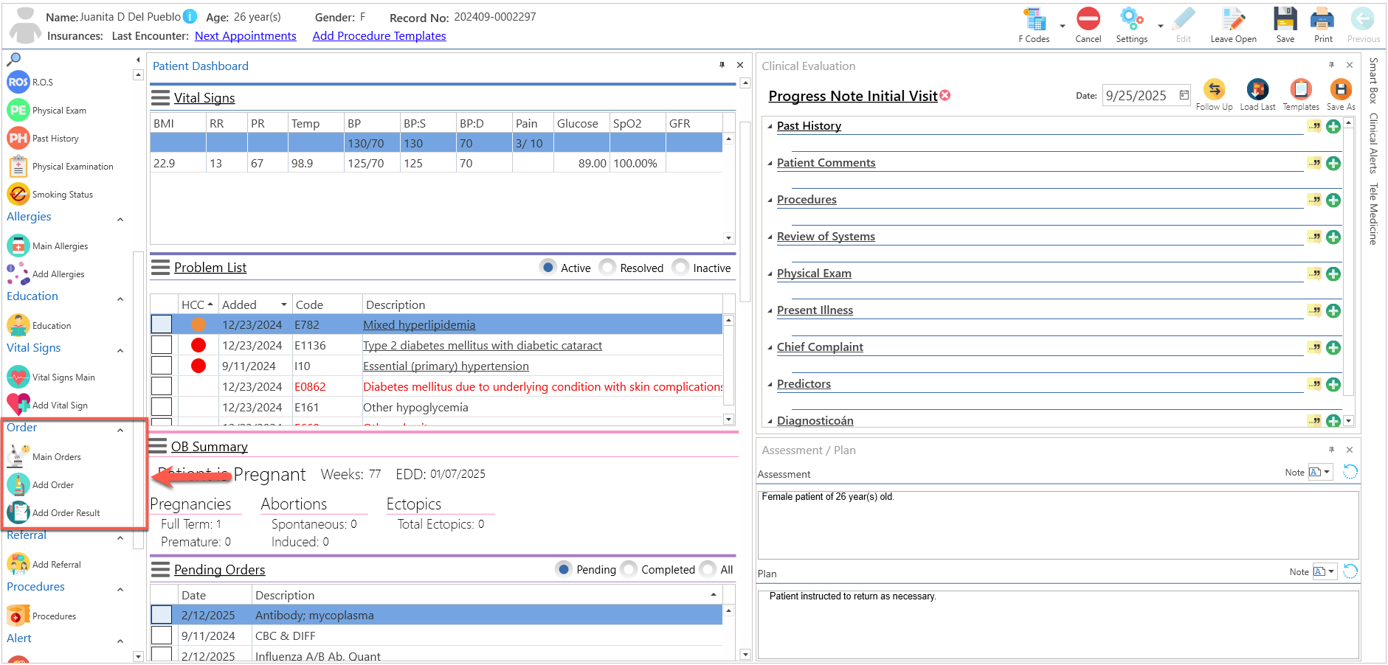Open Physical Examination clipboard item
The width and height of the screenshot is (1388, 665).
(61, 166)
